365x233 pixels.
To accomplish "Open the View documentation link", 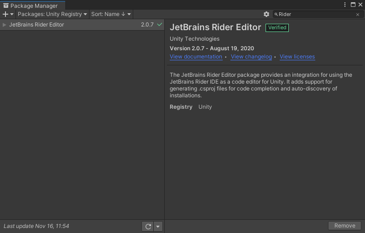I will click(x=196, y=57).
